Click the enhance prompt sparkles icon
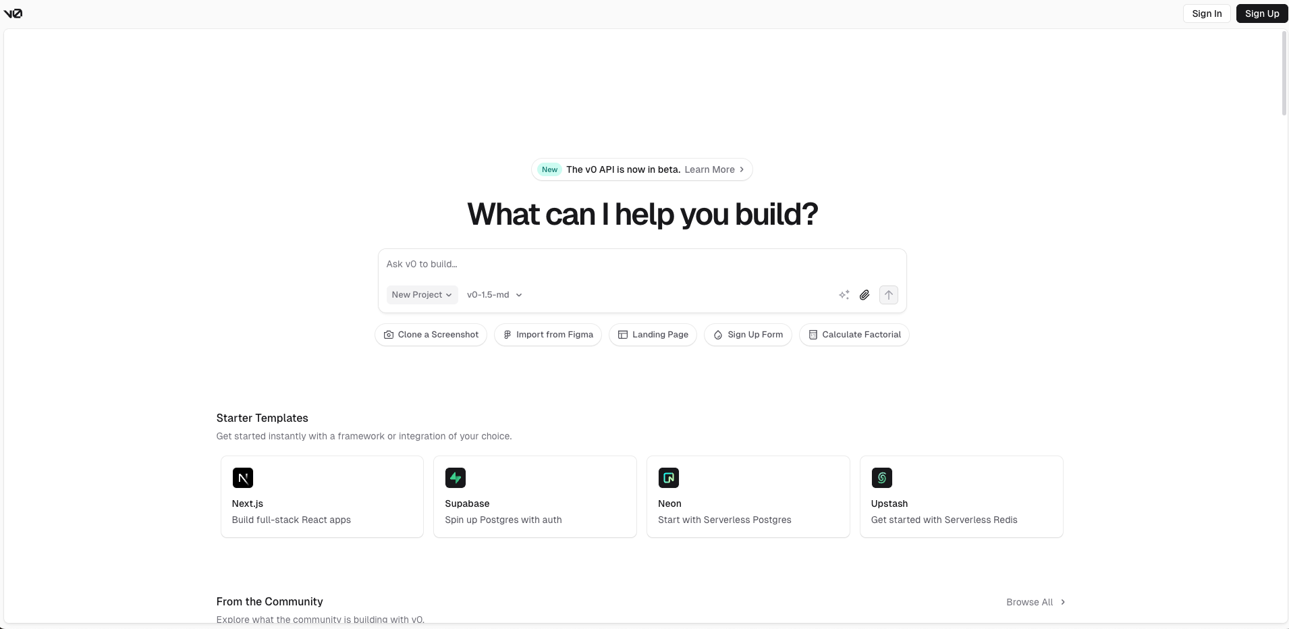This screenshot has height=629, width=1289. point(844,295)
